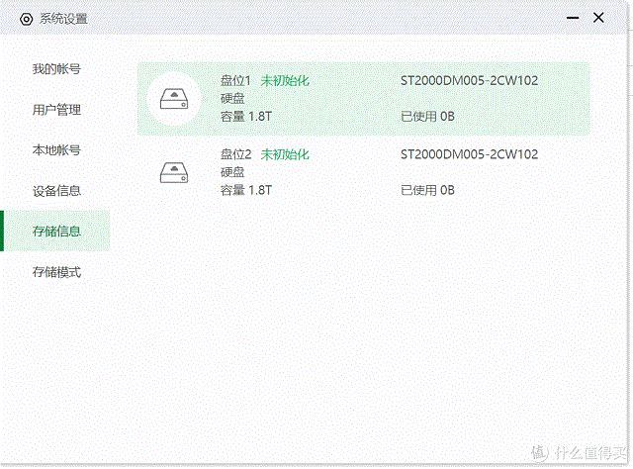Image resolution: width=633 pixels, height=469 pixels.
Task: Click the hard disk icon for 盘位2
Action: pos(174,172)
